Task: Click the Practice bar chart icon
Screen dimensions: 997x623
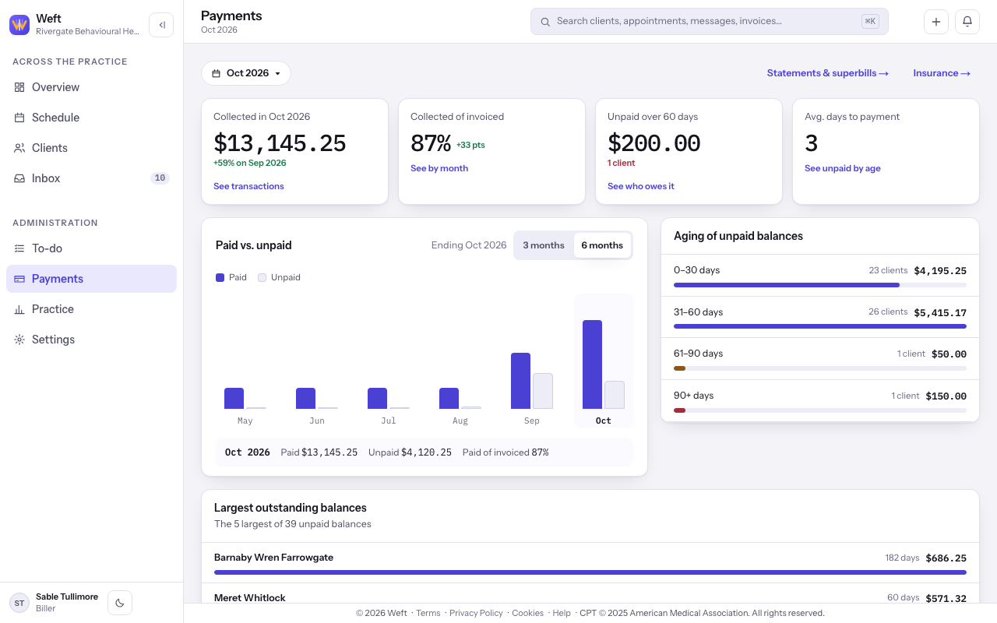Action: point(19,309)
